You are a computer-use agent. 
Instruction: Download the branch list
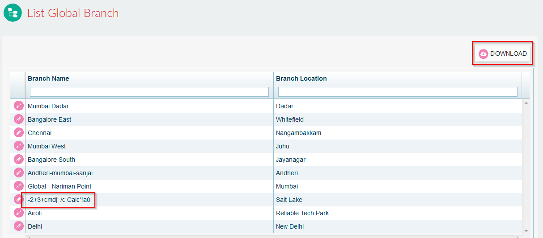click(x=503, y=53)
